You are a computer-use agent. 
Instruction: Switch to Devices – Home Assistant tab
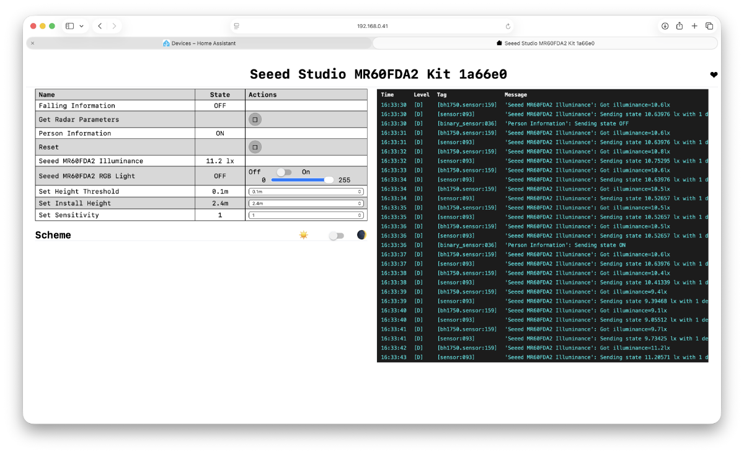pos(199,43)
